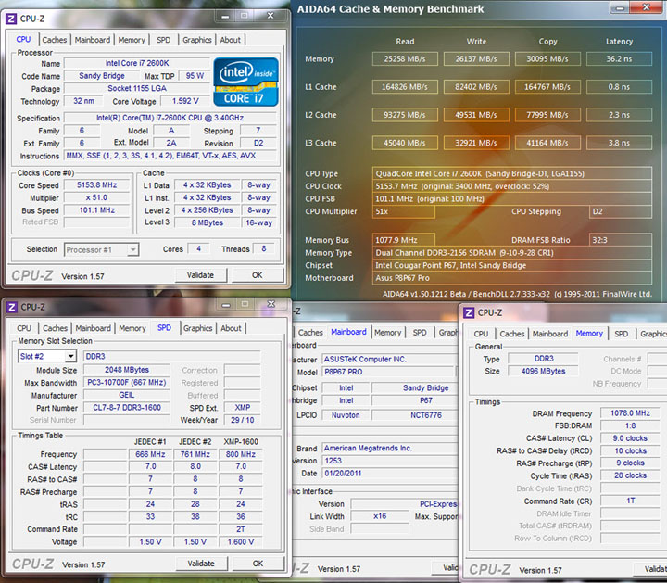This screenshot has height=583, width=667.
Task: Open the CPU tab in the Memory window
Action: (x=481, y=334)
